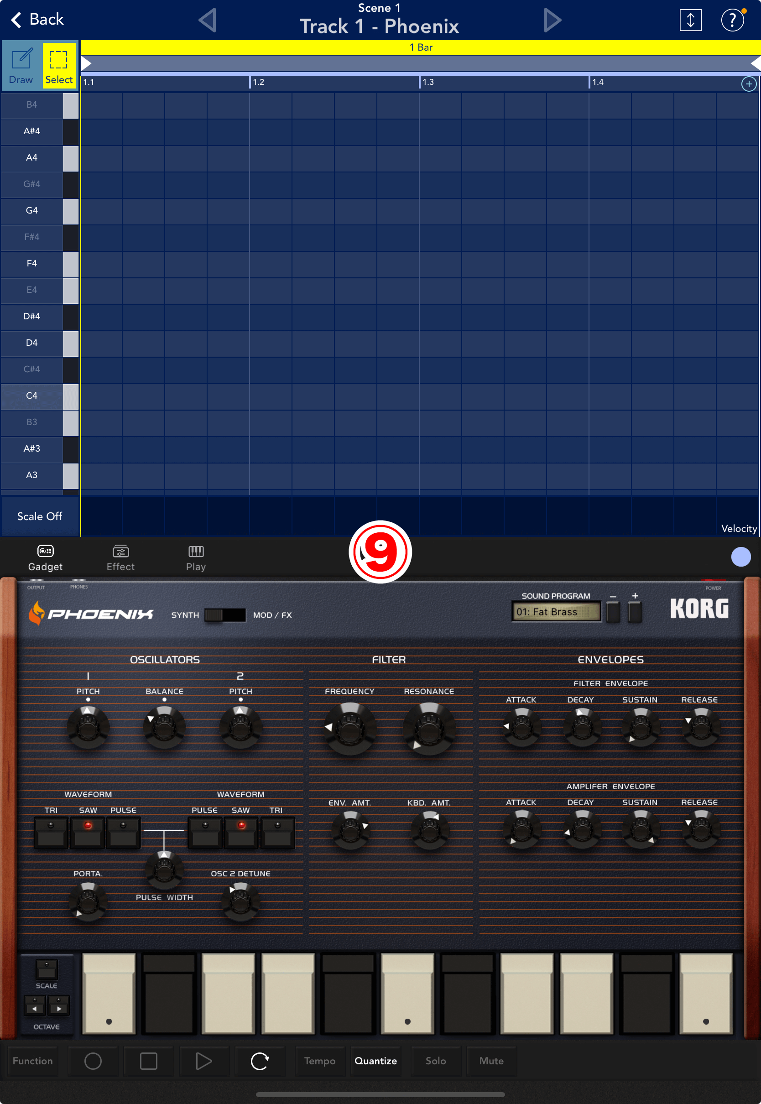Image resolution: width=761 pixels, height=1104 pixels.
Task: Toggle the SCALE button on keyboard
Action: [x=47, y=969]
